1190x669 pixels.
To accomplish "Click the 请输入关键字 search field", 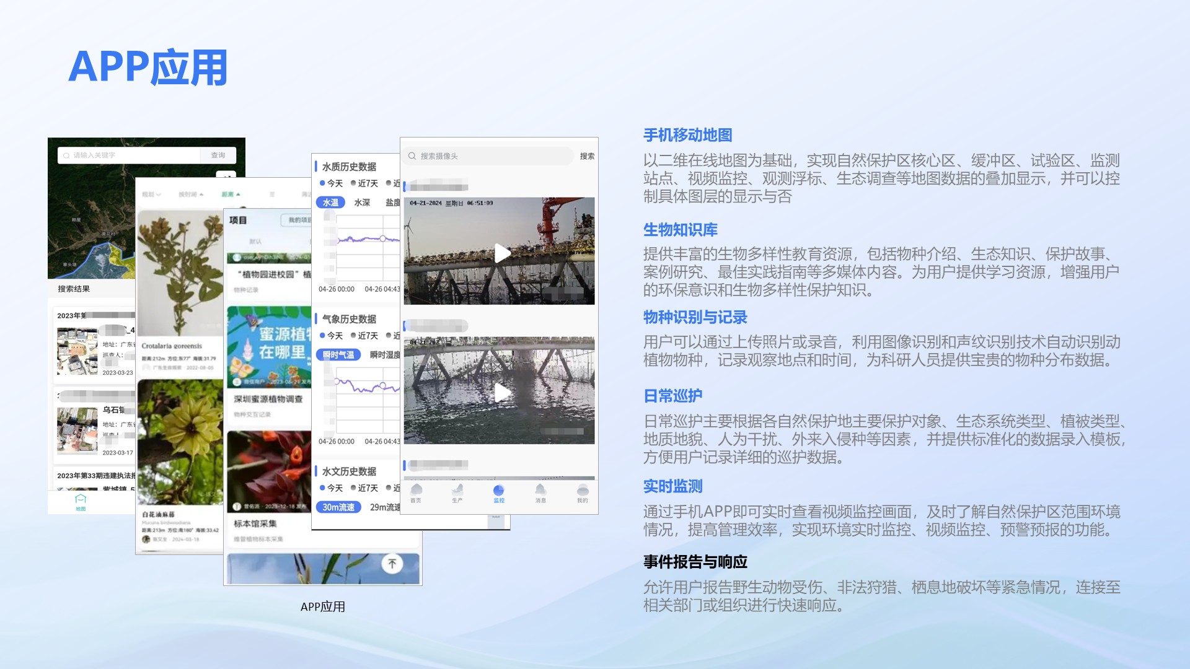I will pos(129,155).
